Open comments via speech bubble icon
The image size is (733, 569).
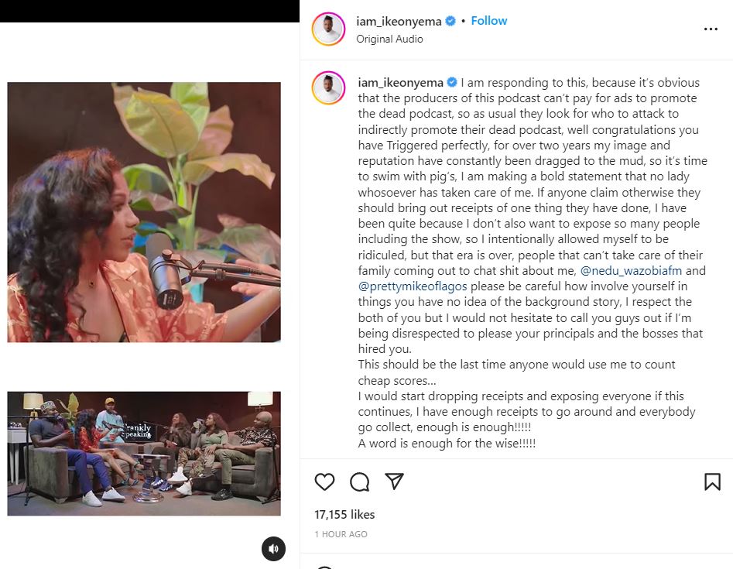pyautogui.click(x=359, y=482)
